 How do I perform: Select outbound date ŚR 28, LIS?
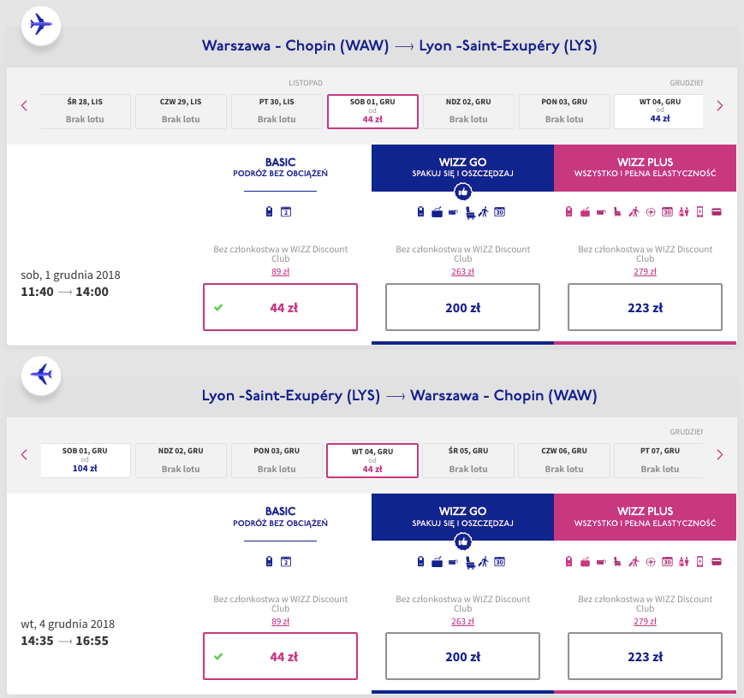(x=85, y=111)
